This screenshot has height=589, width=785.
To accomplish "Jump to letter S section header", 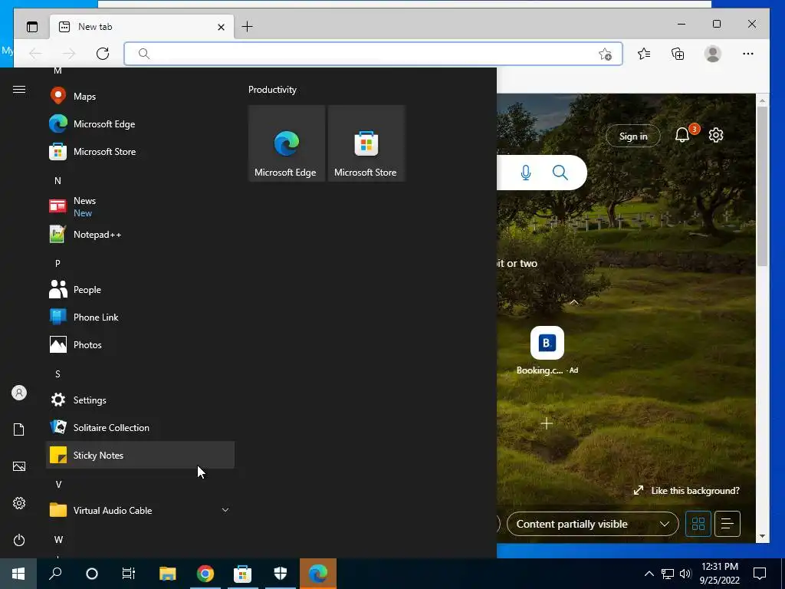I will tap(57, 373).
